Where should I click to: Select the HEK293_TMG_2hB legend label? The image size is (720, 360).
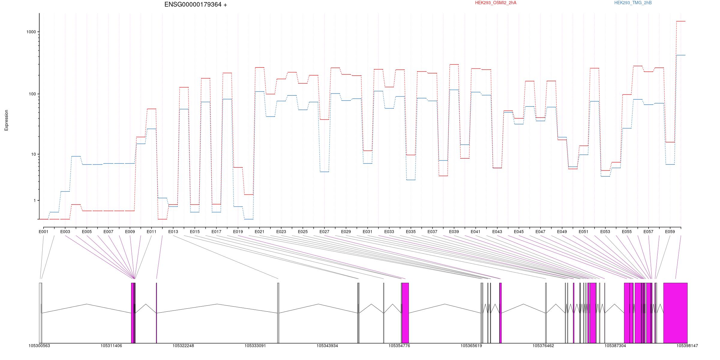[x=633, y=3]
